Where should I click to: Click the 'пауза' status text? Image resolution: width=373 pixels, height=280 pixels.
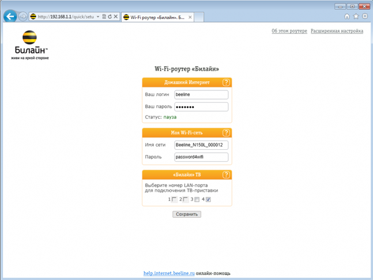tap(170, 117)
